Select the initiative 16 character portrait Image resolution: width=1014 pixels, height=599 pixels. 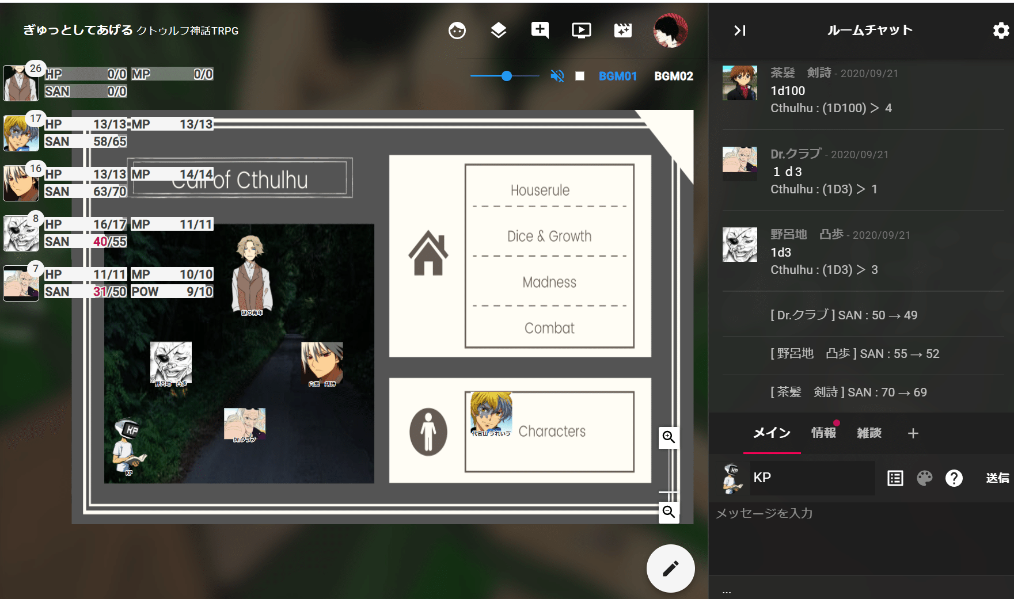pyautogui.click(x=21, y=184)
